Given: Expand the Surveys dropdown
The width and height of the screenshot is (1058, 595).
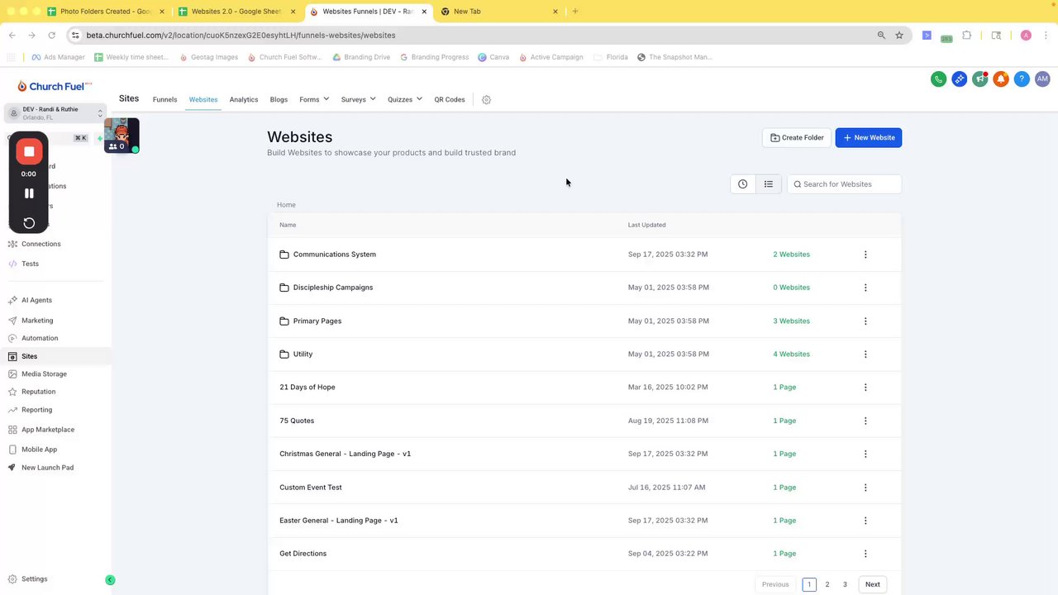Looking at the screenshot, I should coord(358,100).
